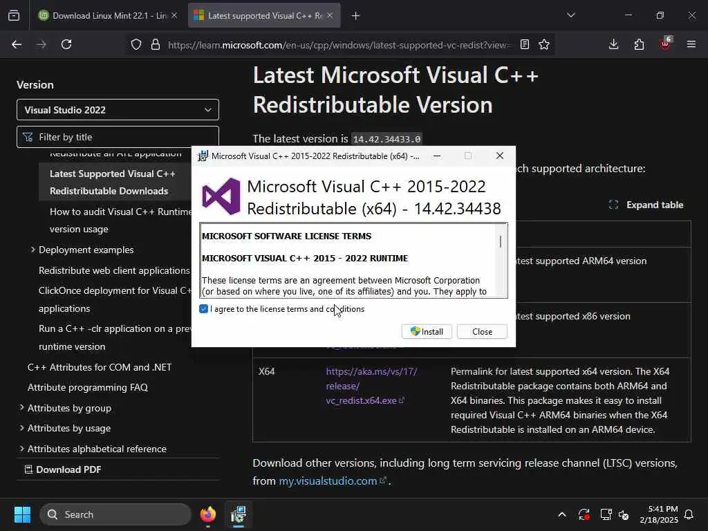708x531 pixels.
Task: Open the Firefox View icon
Action: coord(14,15)
